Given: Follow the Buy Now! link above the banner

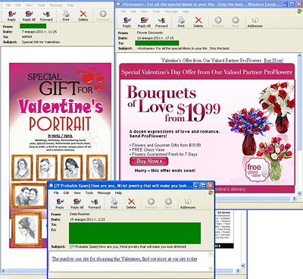Looking at the screenshot, I should pos(273,61).
